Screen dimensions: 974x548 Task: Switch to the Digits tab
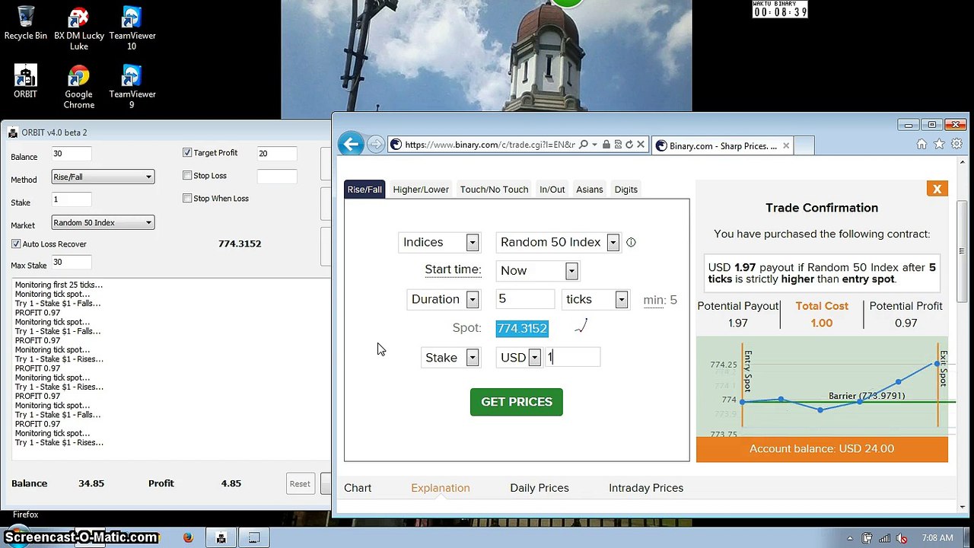pos(626,190)
